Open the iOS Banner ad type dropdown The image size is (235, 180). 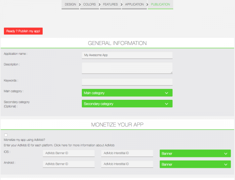point(195,154)
